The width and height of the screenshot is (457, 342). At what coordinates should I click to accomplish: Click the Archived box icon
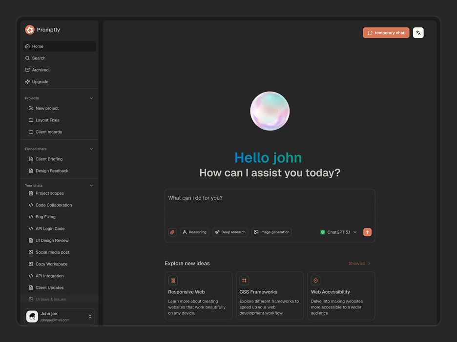[27, 70]
